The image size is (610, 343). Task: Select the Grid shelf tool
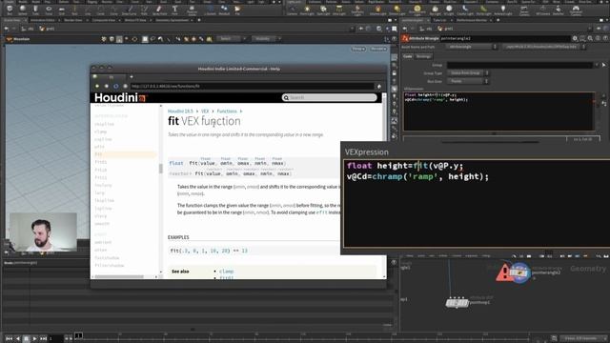pyautogui.click(x=61, y=10)
